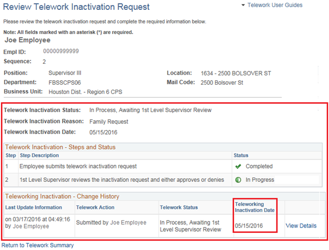The image size is (329, 250).
Task: Click the green Completed checkmark icon
Action: [237, 166]
